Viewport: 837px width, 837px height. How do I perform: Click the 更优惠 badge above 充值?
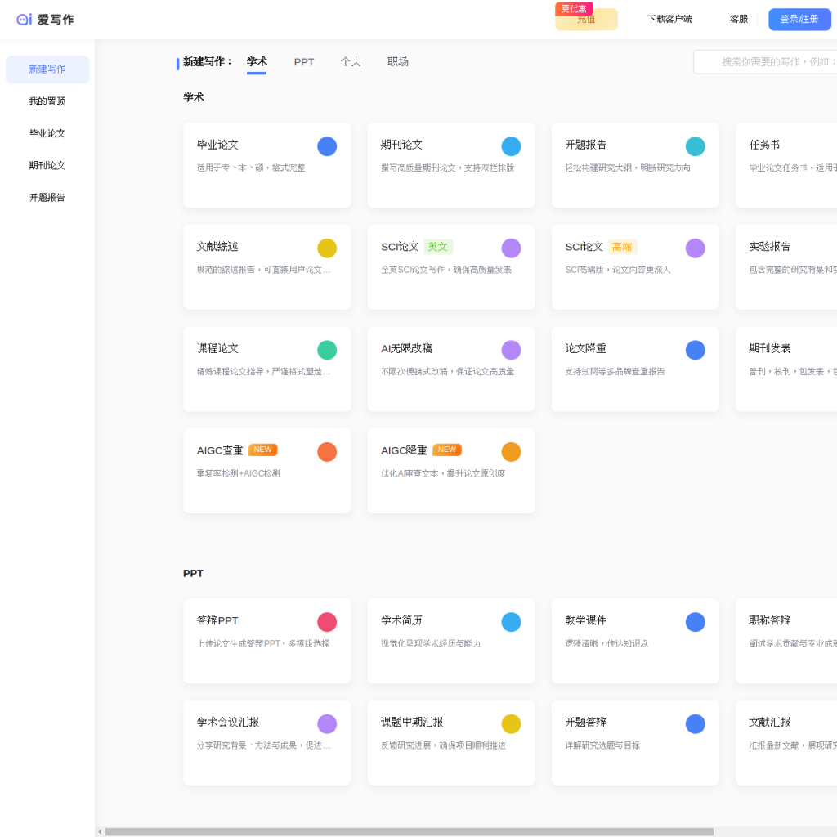(574, 9)
